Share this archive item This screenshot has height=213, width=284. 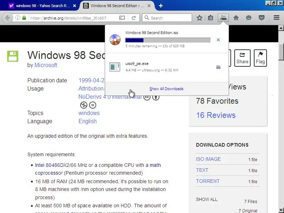[242, 58]
